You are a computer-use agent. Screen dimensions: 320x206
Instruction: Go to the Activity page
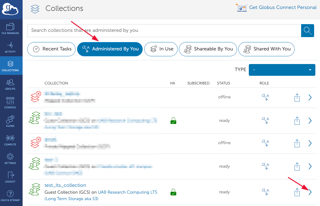[x=10, y=47]
